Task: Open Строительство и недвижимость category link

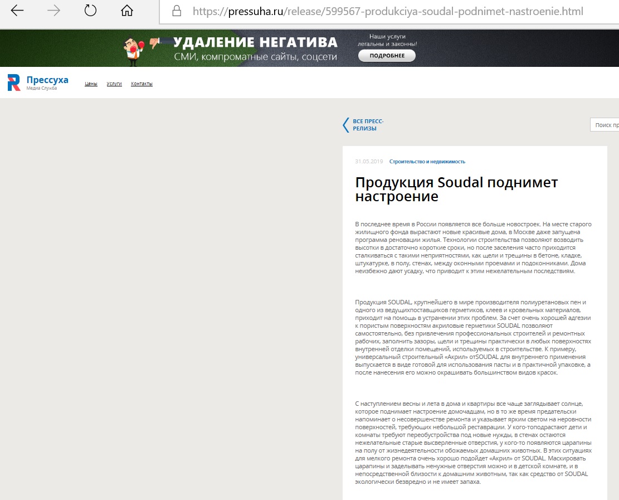Action: pyautogui.click(x=427, y=162)
